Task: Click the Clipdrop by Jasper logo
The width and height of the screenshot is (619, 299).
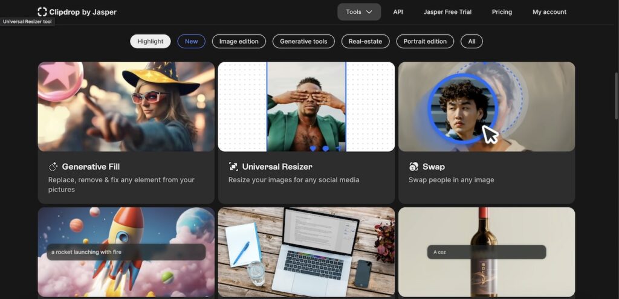Action: 77,11
